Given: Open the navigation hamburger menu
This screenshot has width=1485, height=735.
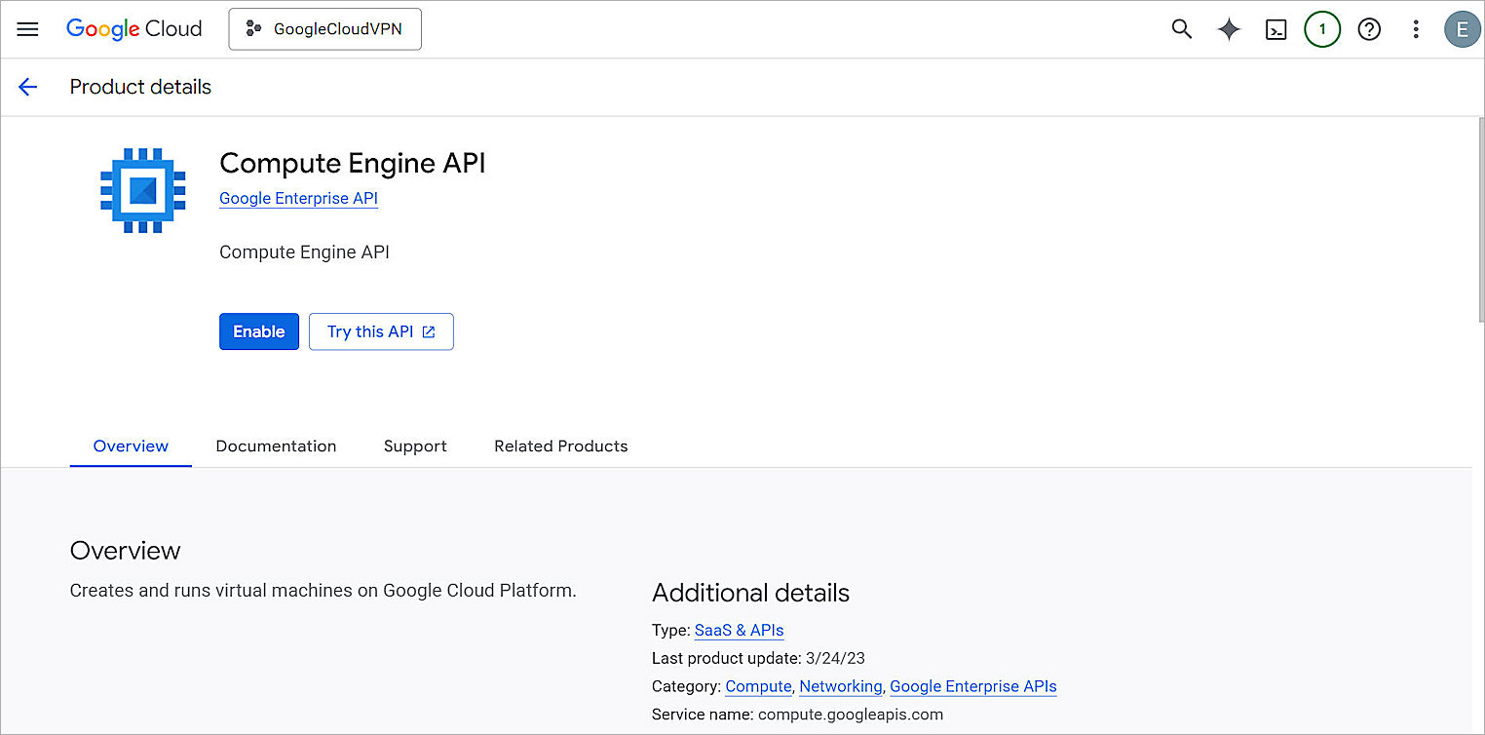Looking at the screenshot, I should click(27, 28).
